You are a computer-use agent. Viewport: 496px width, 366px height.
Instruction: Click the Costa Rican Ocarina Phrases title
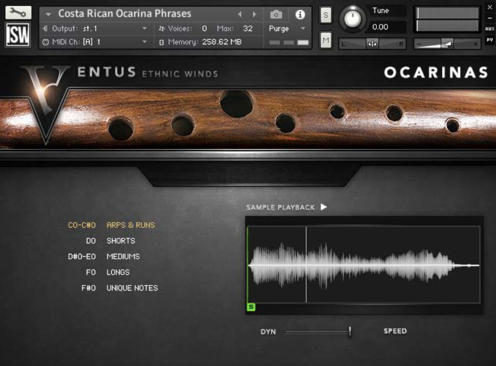pos(125,13)
